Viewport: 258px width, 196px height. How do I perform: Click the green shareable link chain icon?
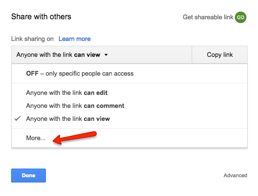(241, 17)
